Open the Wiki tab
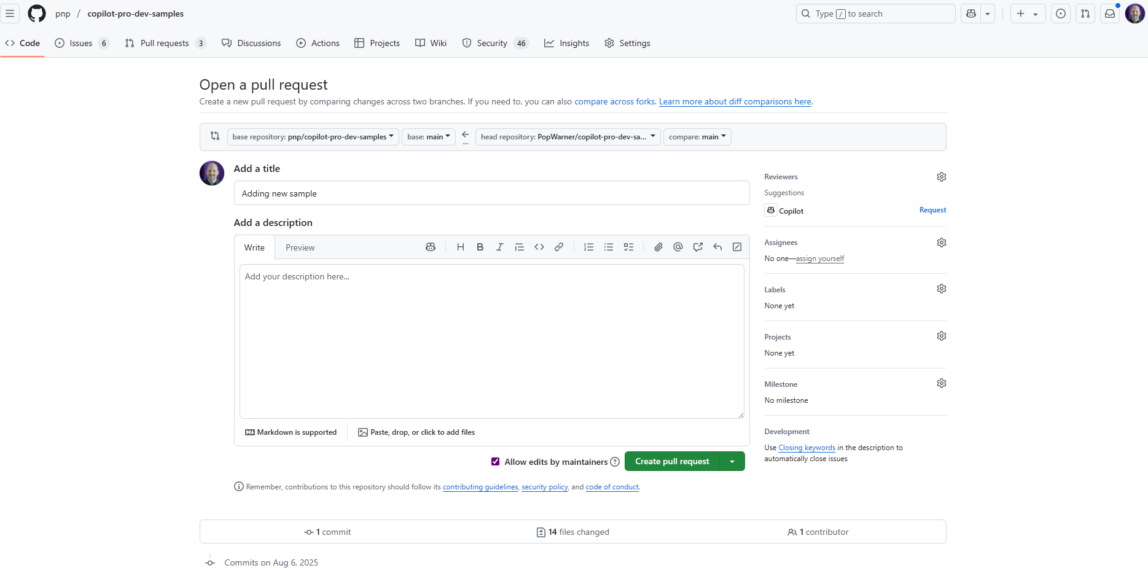This screenshot has height=568, width=1148. (x=431, y=43)
